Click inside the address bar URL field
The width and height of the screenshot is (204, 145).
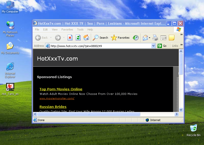tap(99, 46)
